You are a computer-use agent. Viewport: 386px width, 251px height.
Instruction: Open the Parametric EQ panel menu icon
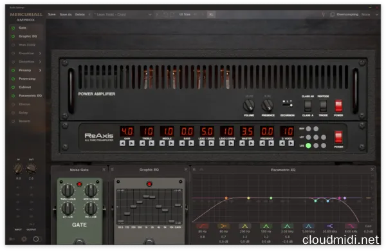tap(194, 169)
